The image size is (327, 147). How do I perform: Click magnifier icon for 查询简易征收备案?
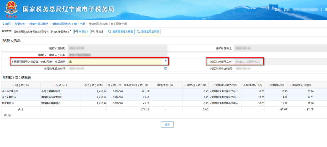tap(110, 32)
